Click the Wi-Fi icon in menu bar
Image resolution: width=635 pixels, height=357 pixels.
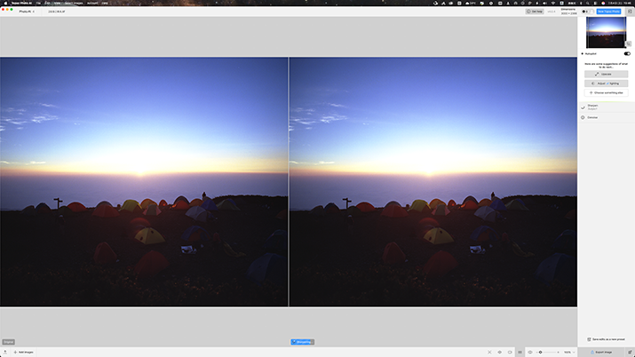tap(553, 3)
